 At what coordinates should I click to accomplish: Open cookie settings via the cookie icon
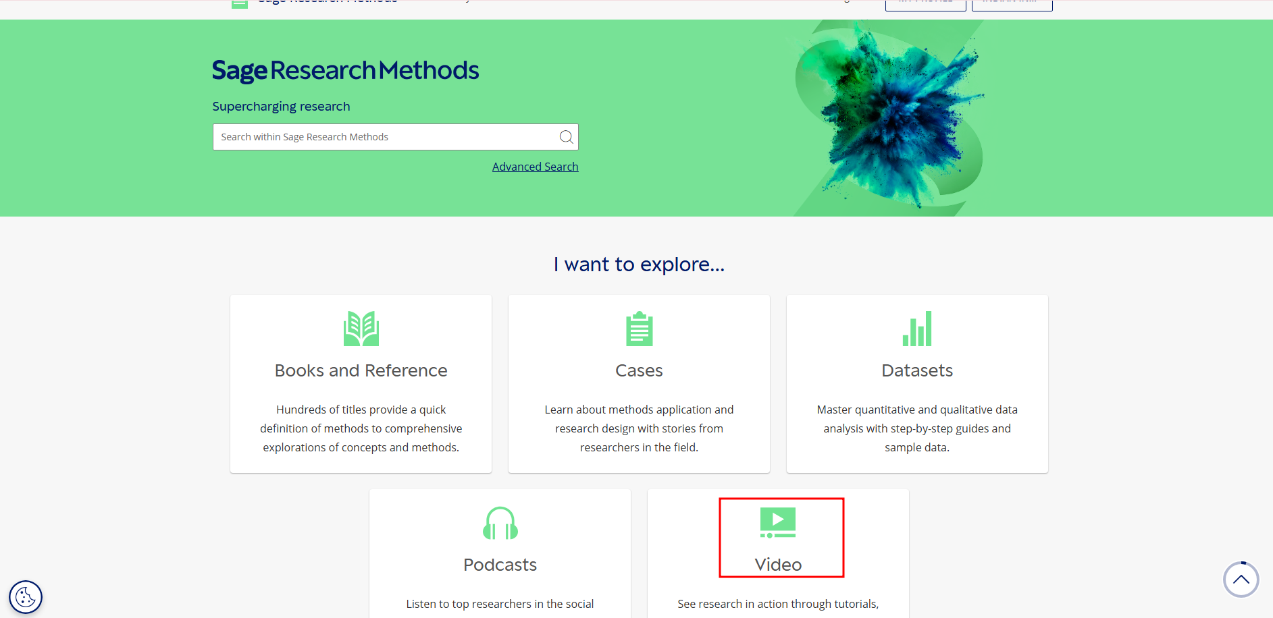click(x=26, y=597)
